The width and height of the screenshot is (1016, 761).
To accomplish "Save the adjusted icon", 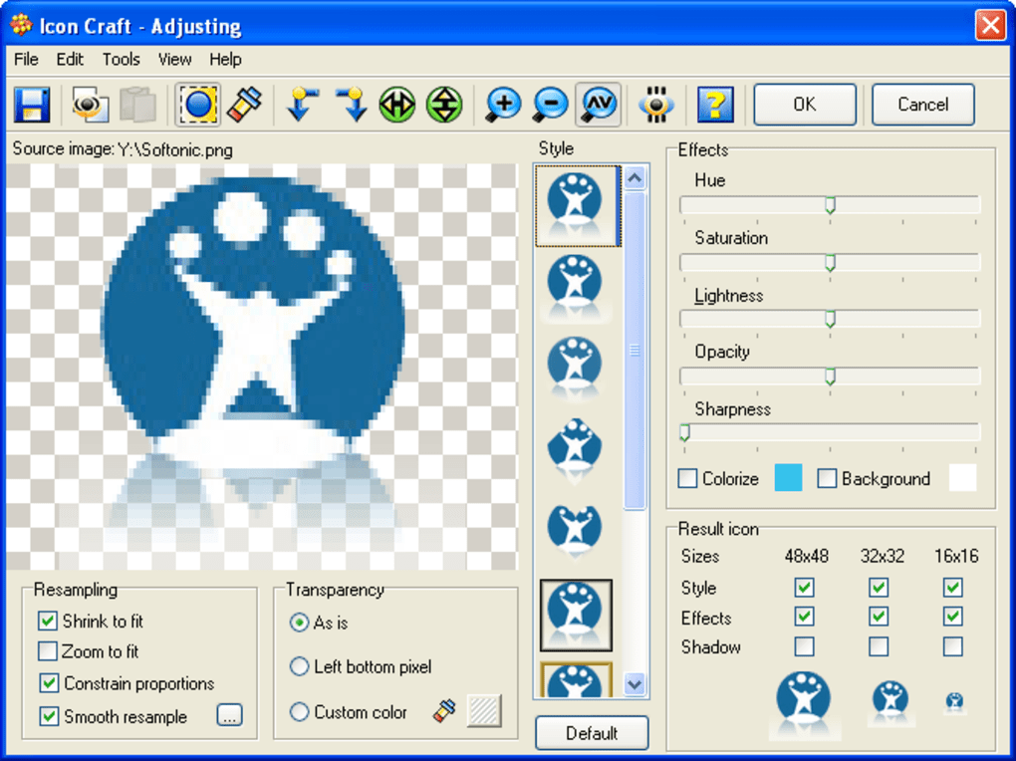I will tap(30, 105).
